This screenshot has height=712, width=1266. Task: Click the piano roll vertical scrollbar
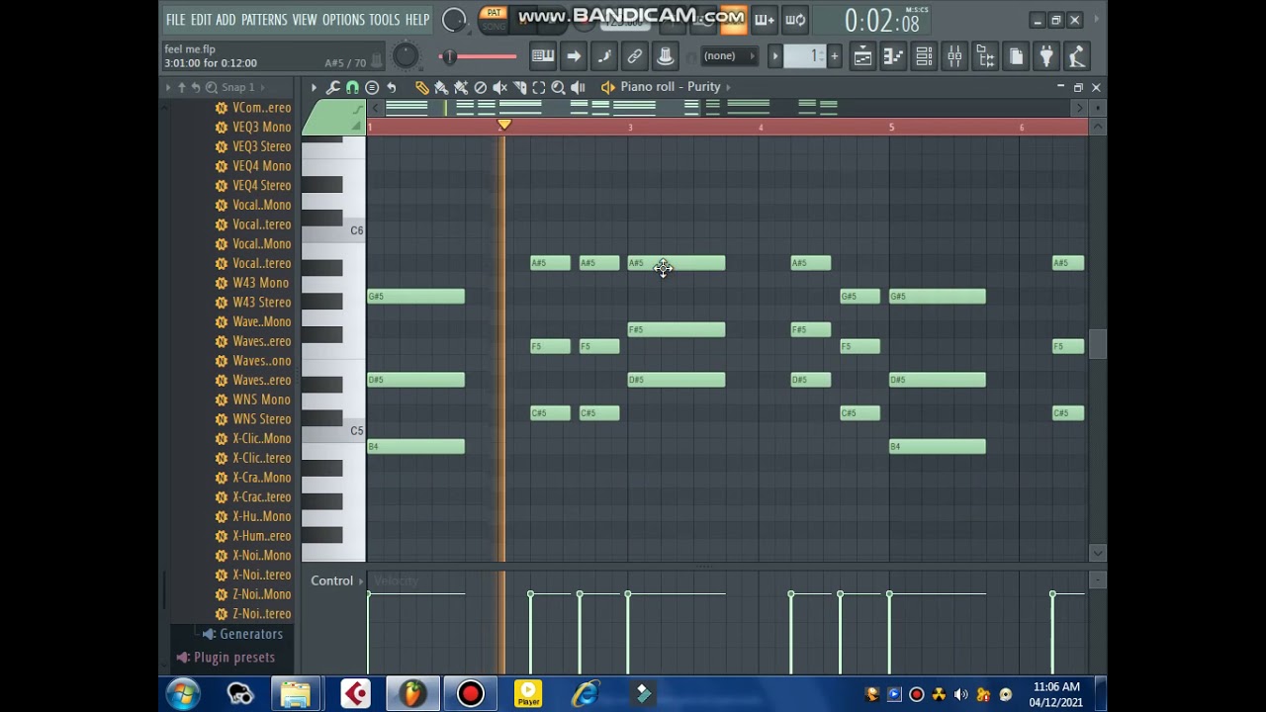coord(1098,344)
